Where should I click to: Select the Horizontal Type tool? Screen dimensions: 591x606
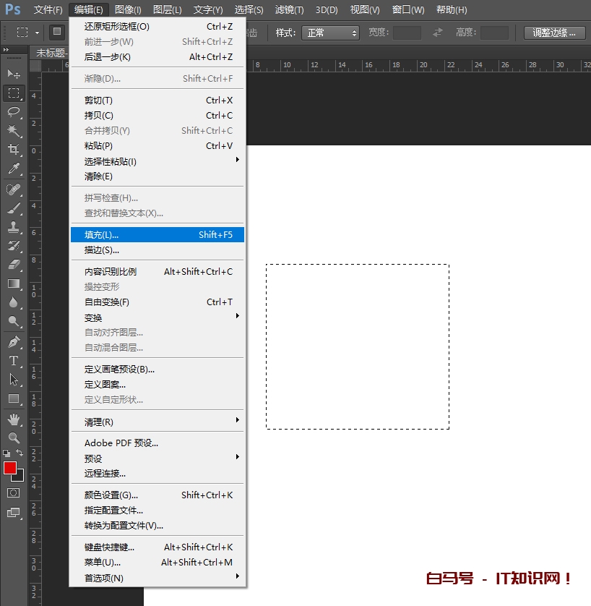tap(14, 361)
